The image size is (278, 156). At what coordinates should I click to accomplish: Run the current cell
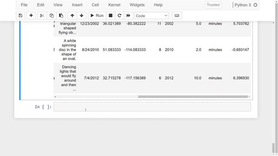click(x=97, y=16)
